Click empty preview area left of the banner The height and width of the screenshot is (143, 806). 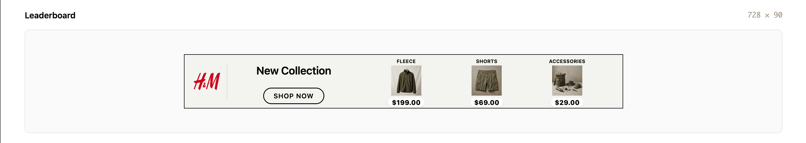[103, 81]
